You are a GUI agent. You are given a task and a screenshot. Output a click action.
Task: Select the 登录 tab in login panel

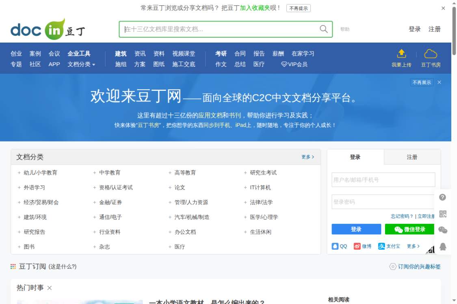355,157
